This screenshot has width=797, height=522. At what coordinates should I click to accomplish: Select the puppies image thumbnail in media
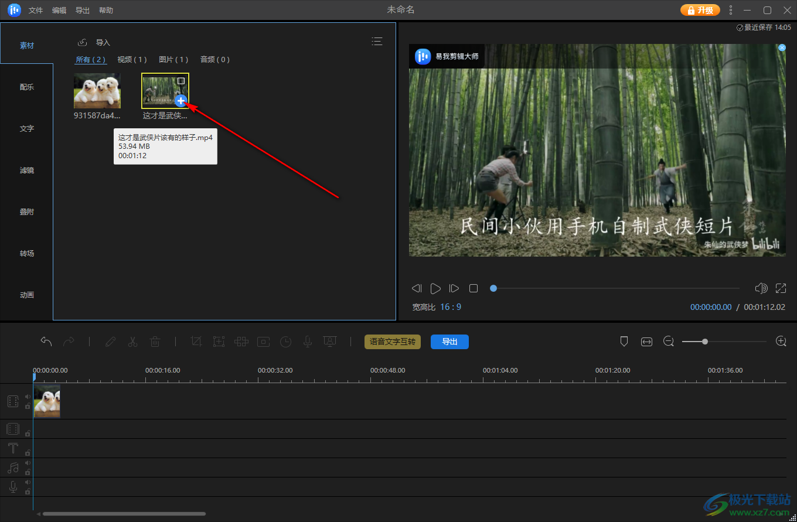tap(97, 91)
